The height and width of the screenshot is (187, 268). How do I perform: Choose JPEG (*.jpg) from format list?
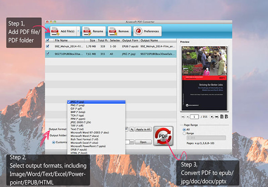click(96, 102)
